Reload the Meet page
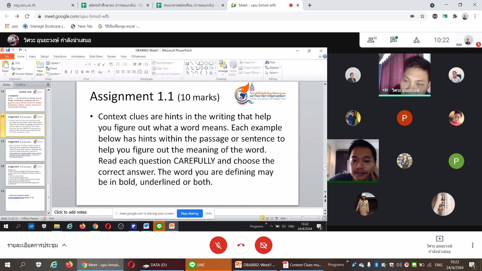The image size is (482, 271). (27, 16)
